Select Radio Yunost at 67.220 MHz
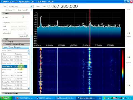The width and height of the screenshot is (133, 100). (14, 57)
